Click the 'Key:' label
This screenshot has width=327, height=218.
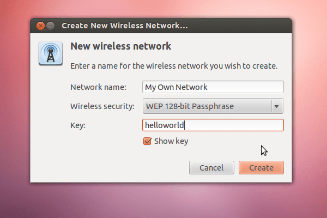[x=78, y=125]
